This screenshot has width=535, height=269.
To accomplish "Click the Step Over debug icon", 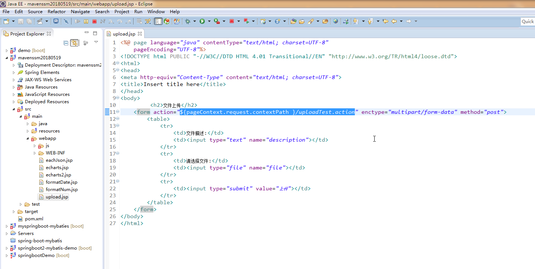I will [120, 21].
